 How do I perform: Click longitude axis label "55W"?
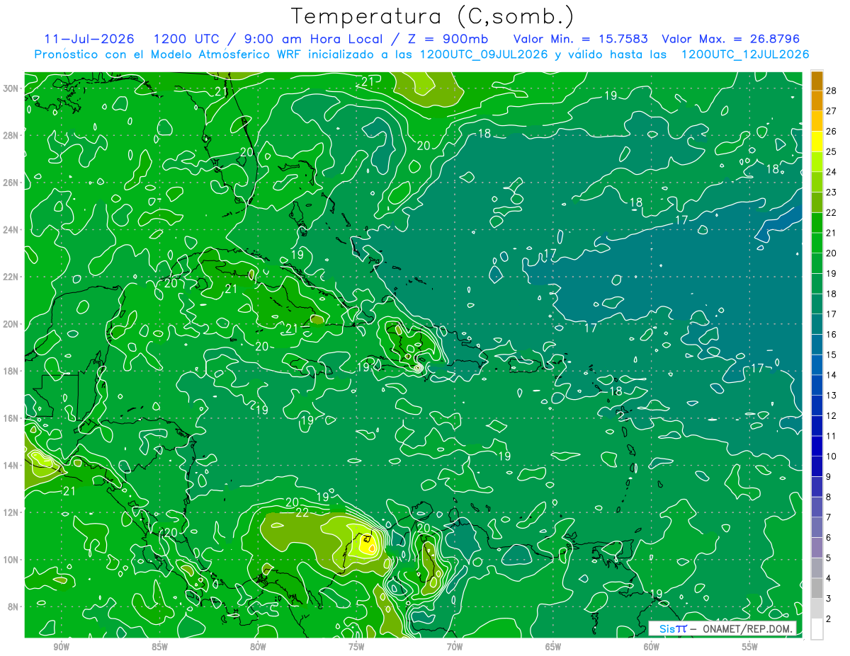tap(750, 647)
